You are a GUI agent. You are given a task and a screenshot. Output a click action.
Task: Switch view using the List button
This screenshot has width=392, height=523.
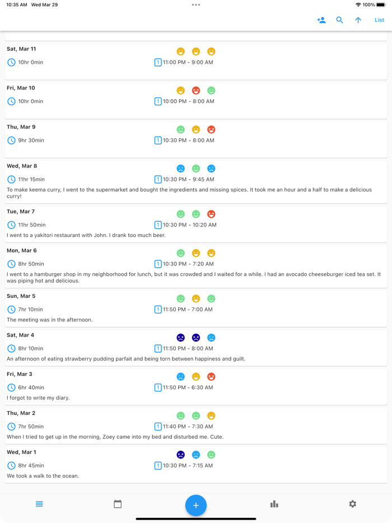pyautogui.click(x=380, y=20)
